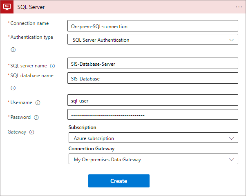Image resolution: width=246 pixels, height=196 pixels.
Task: Click the Gateway label
Action: coord(17,132)
